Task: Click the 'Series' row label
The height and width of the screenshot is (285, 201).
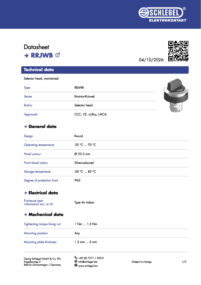Action: coord(28,96)
